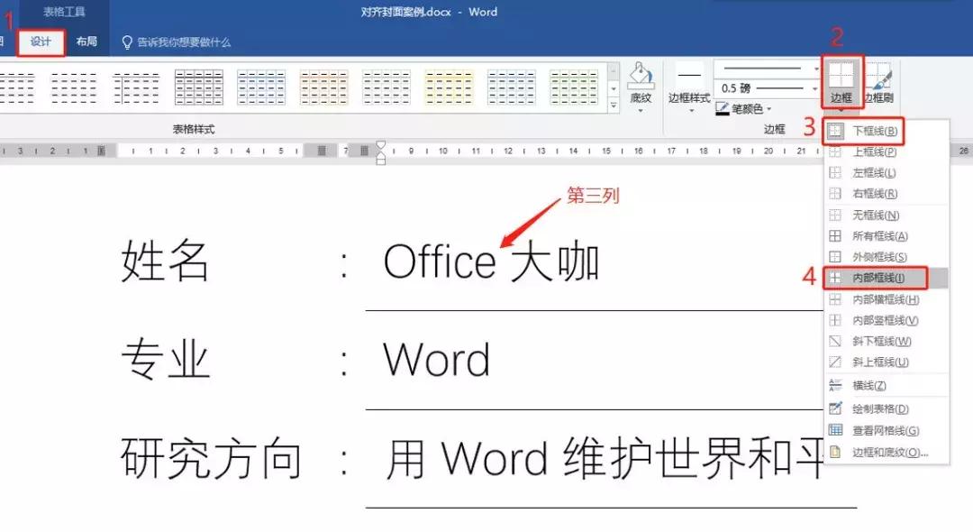Click the 用 Word 维护世界和平 text
973x532 pixels.
coord(605,458)
